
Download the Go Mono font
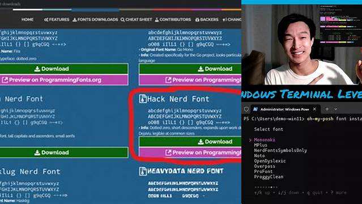coord(190,69)
